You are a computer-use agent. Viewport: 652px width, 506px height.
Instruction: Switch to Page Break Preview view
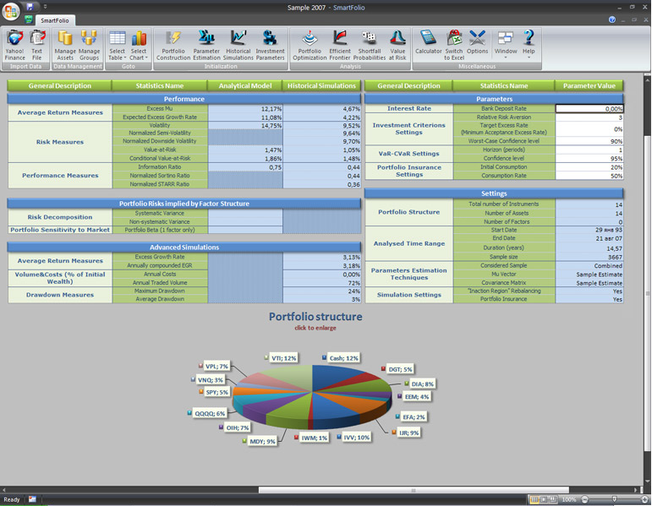(x=552, y=499)
